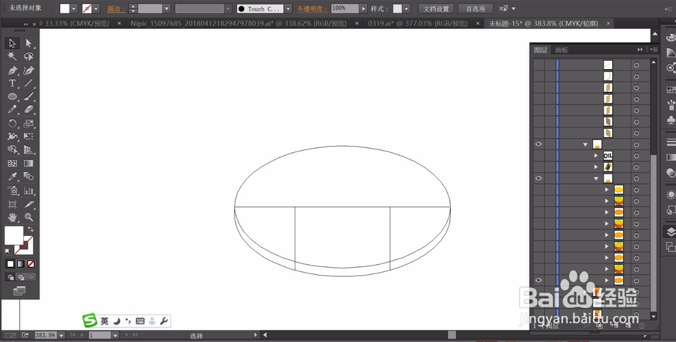Select the Pen tool

coord(12,70)
